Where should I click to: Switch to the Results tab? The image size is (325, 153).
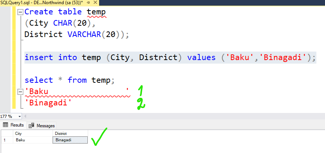click(x=14, y=125)
